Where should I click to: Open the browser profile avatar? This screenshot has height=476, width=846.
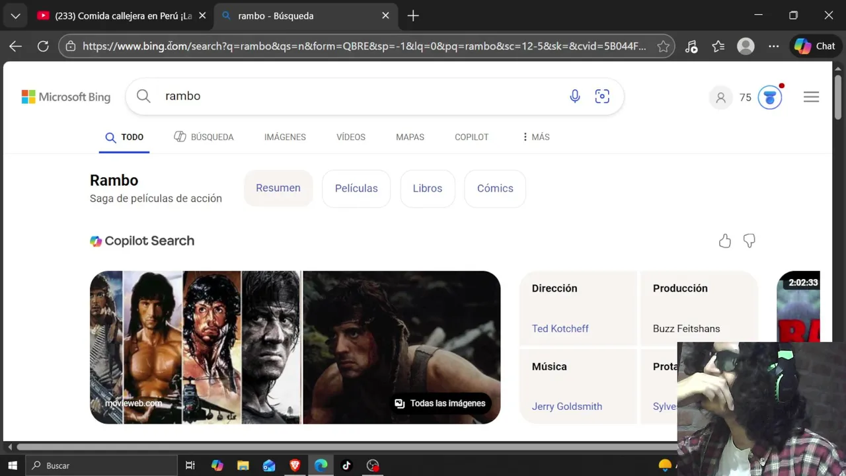(746, 46)
